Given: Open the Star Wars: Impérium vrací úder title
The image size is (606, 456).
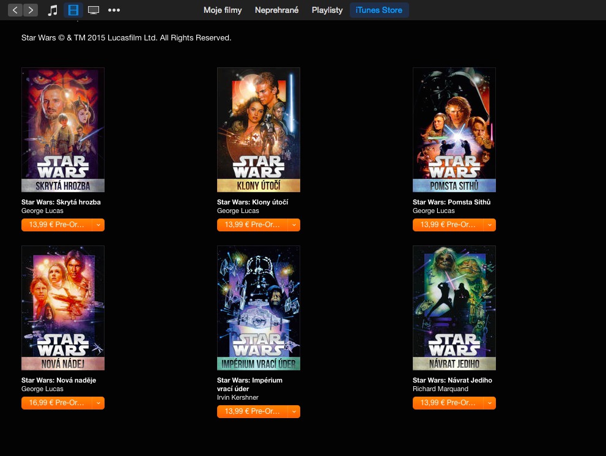Looking at the screenshot, I should point(249,384).
